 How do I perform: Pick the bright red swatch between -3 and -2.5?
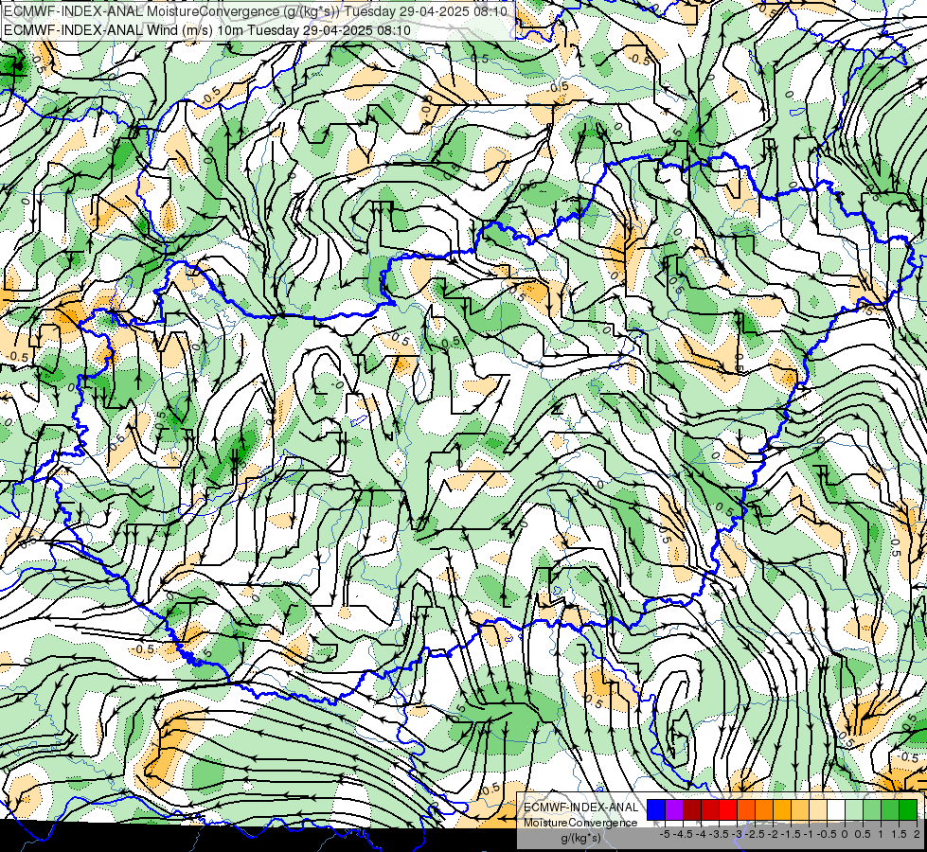pyautogui.click(x=728, y=809)
